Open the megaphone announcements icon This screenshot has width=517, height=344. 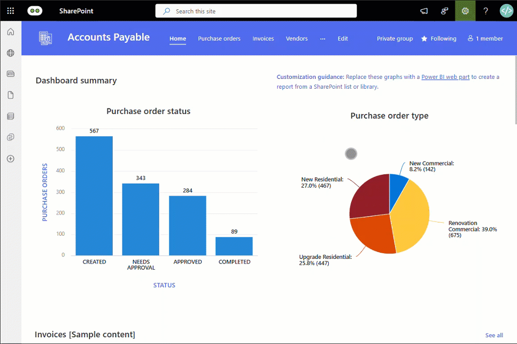tap(424, 11)
